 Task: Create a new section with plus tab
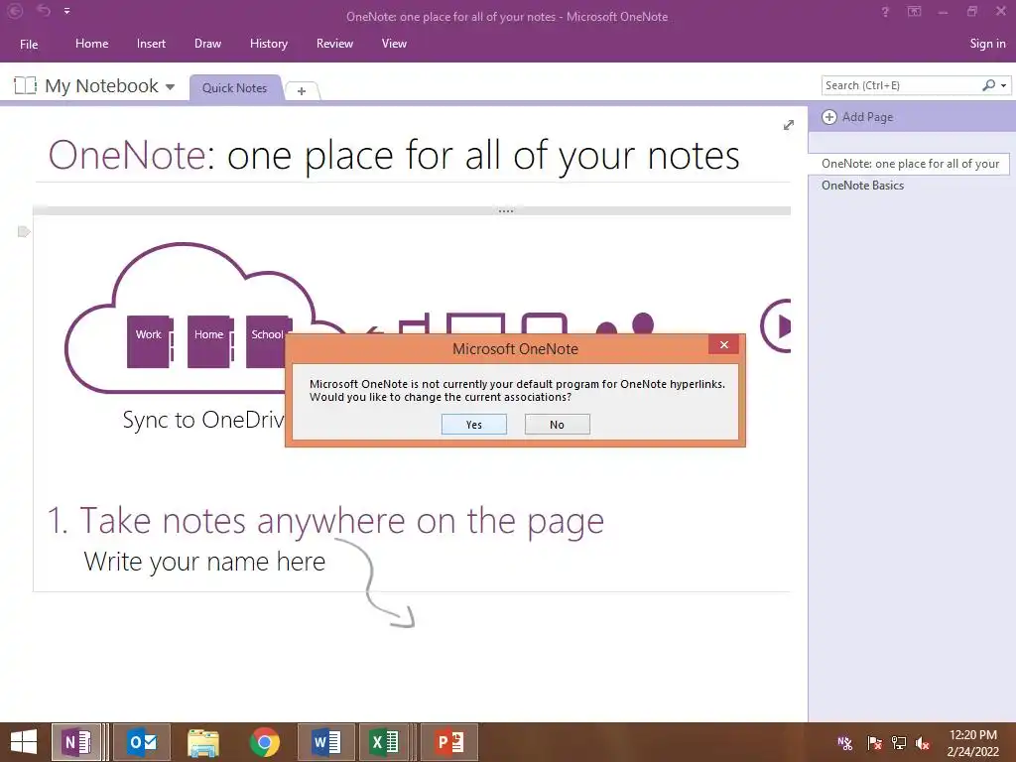pos(302,91)
